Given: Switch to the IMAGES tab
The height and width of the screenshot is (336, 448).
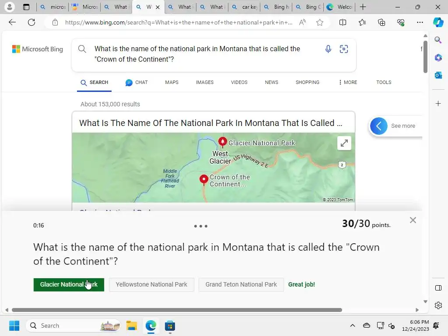Looking at the screenshot, I should [x=205, y=82].
